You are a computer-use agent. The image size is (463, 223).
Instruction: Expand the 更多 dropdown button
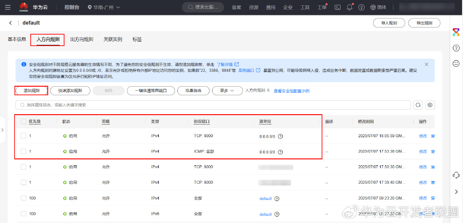click(227, 91)
